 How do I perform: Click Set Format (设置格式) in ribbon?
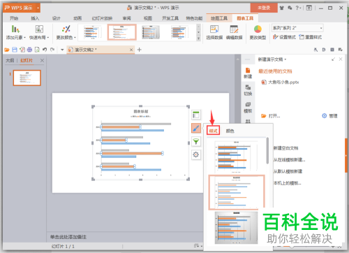tap(284, 37)
